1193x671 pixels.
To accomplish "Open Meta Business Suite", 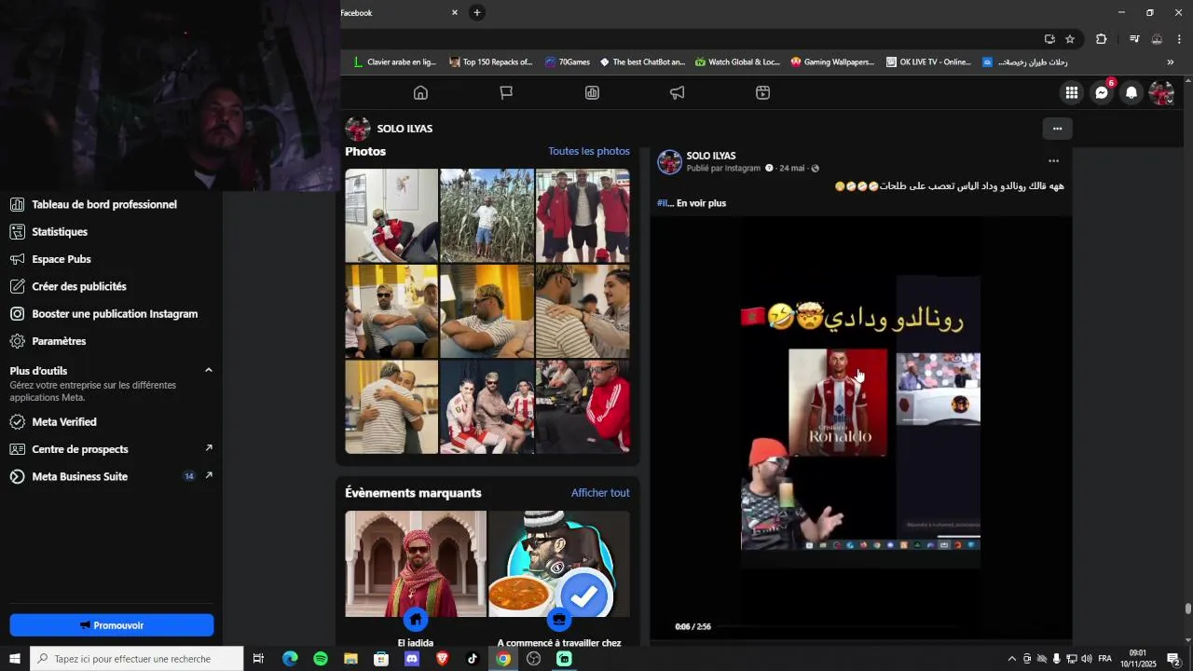I will click(x=80, y=476).
